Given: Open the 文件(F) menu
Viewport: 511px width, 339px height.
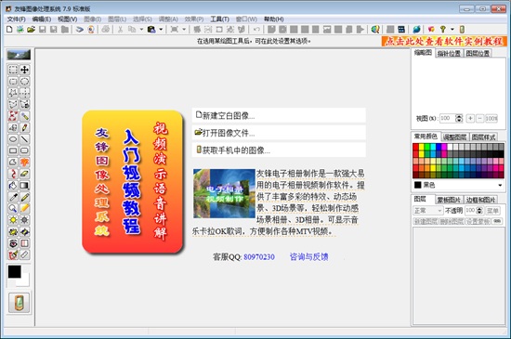Looking at the screenshot, I should [17, 20].
